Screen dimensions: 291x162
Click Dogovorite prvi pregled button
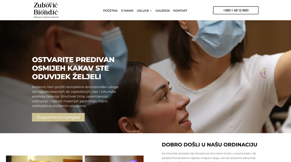click(58, 117)
